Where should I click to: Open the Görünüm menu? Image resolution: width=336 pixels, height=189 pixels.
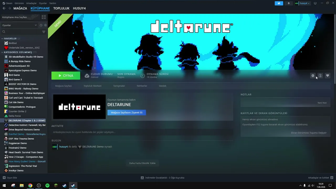pos(19,3)
